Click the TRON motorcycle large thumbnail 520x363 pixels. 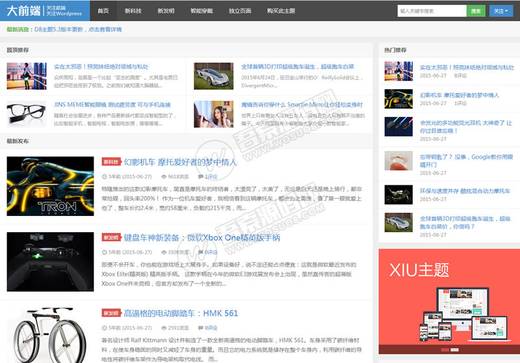(x=50, y=186)
